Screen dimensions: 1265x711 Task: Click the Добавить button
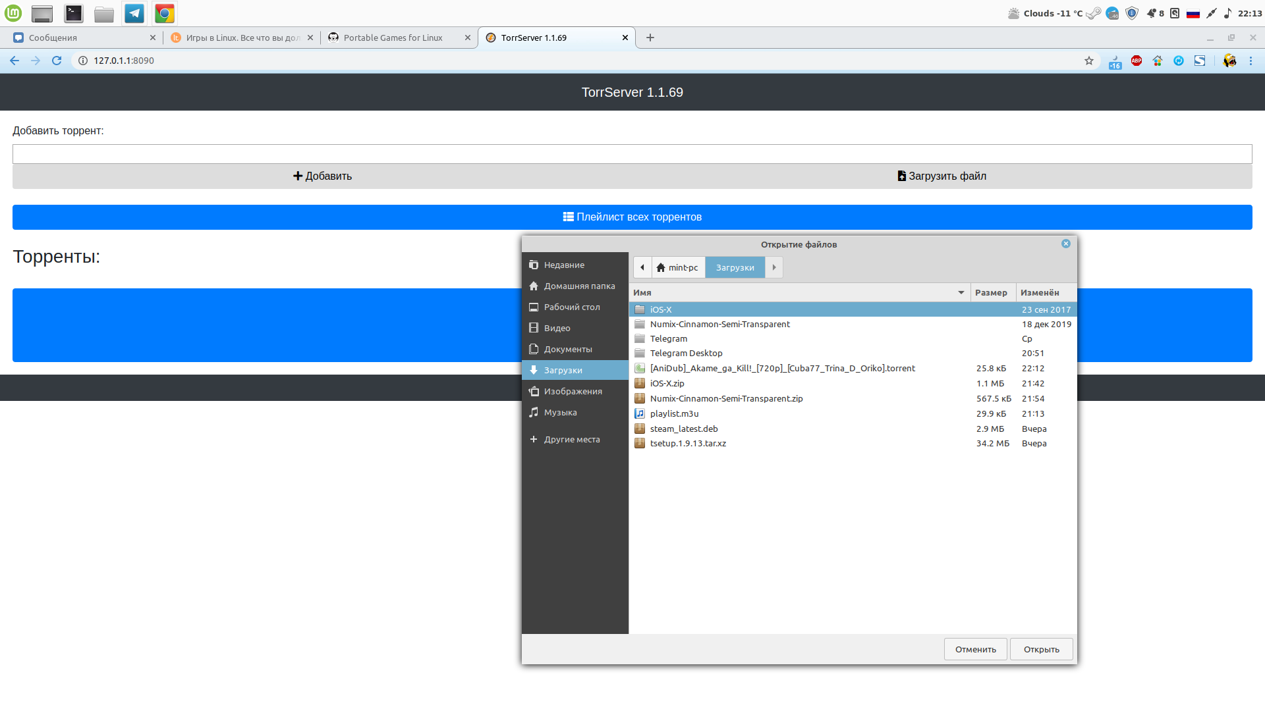click(322, 176)
